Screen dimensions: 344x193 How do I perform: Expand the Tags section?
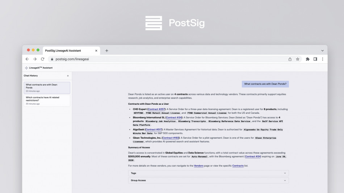tap(208, 173)
